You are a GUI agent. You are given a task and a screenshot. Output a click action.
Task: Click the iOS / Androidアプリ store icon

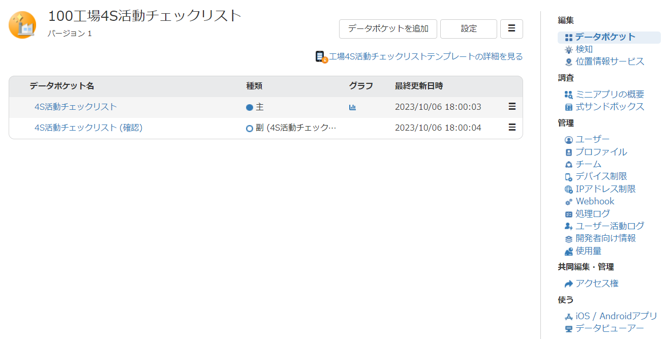(569, 317)
